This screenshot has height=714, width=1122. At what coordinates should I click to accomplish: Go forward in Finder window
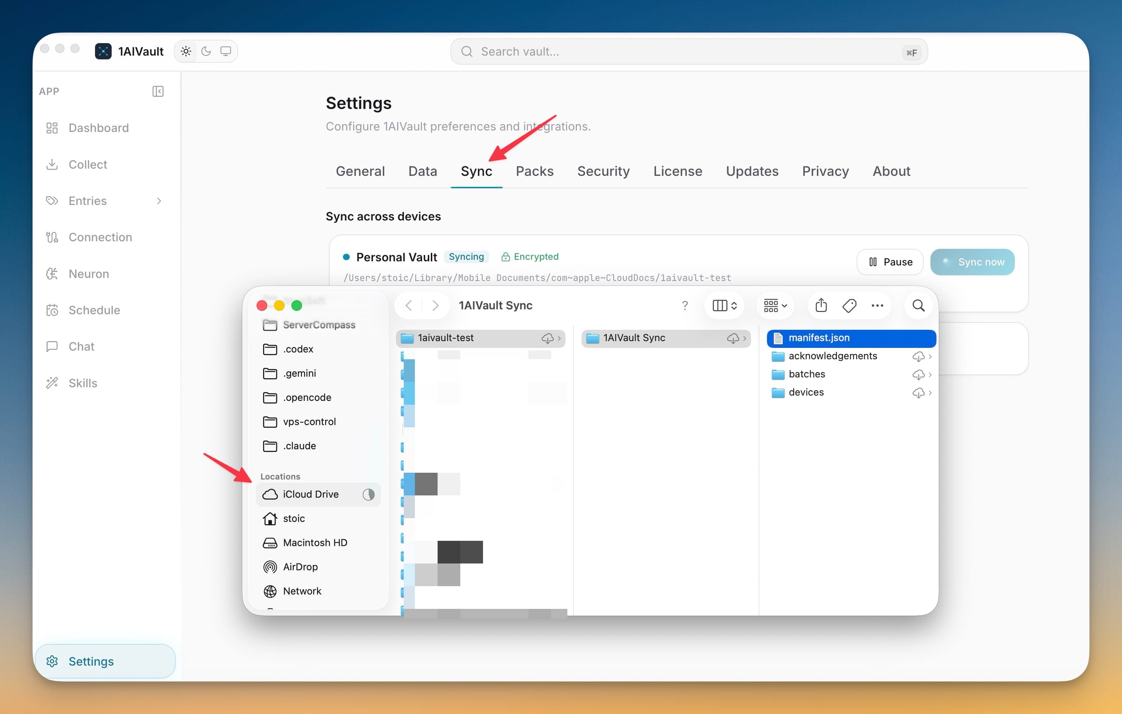(x=435, y=305)
